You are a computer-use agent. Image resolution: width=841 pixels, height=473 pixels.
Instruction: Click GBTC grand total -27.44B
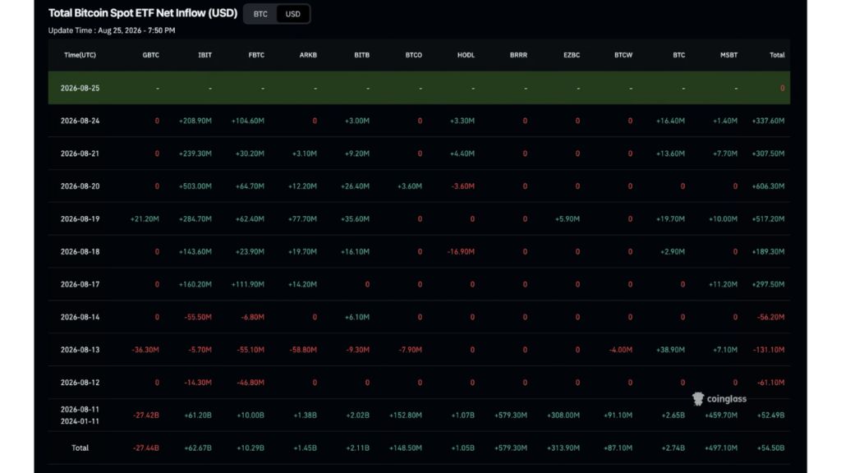tap(146, 448)
